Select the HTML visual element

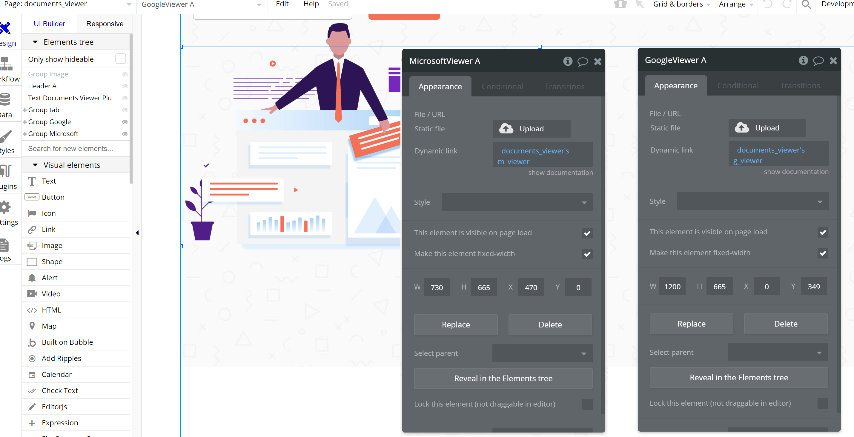pyautogui.click(x=76, y=310)
